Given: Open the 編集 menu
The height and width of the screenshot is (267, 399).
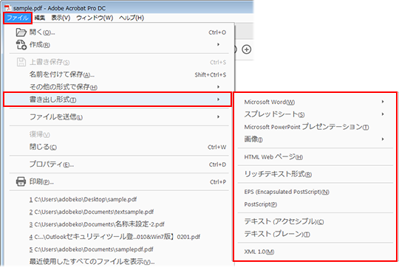Looking at the screenshot, I should pos(40,18).
